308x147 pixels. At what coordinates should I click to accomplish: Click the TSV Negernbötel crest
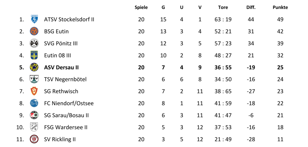pyautogui.click(x=34, y=79)
